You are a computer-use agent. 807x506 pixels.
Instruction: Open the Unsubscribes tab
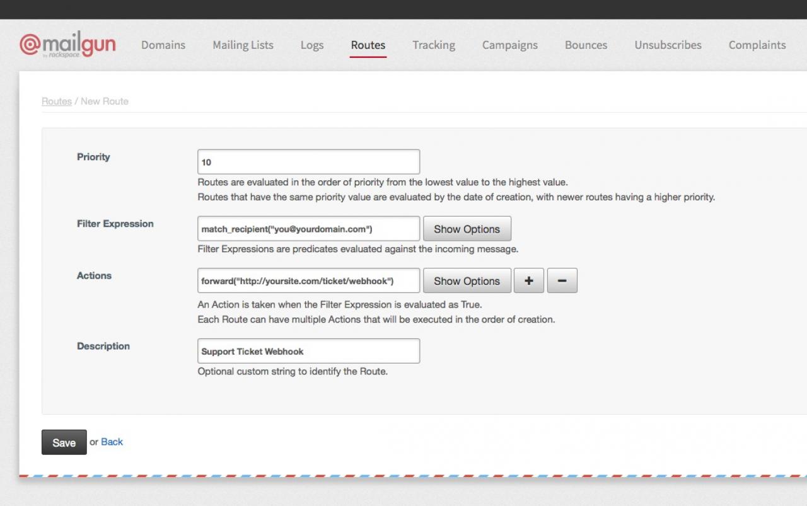pos(668,45)
